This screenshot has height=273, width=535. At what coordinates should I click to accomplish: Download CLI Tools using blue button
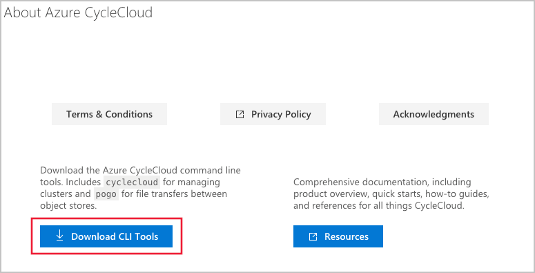click(106, 236)
